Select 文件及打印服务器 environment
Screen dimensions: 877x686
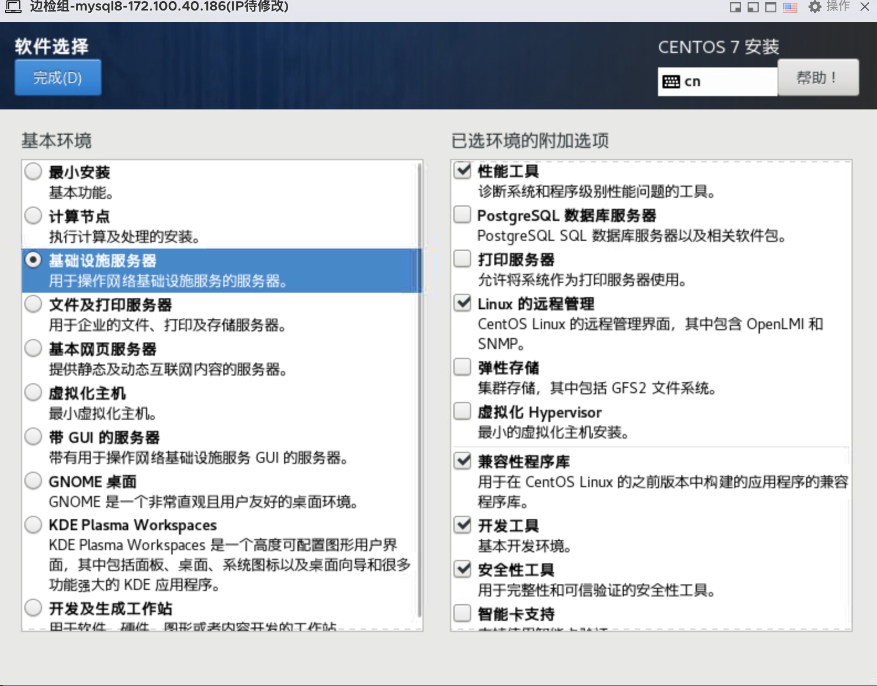[x=33, y=304]
